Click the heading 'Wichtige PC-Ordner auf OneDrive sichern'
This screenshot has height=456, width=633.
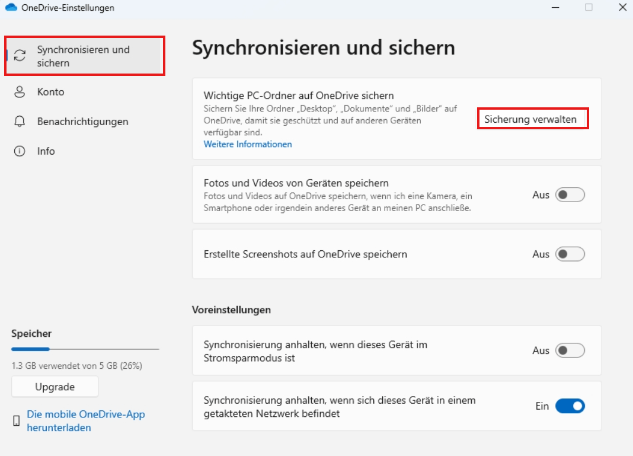(298, 95)
